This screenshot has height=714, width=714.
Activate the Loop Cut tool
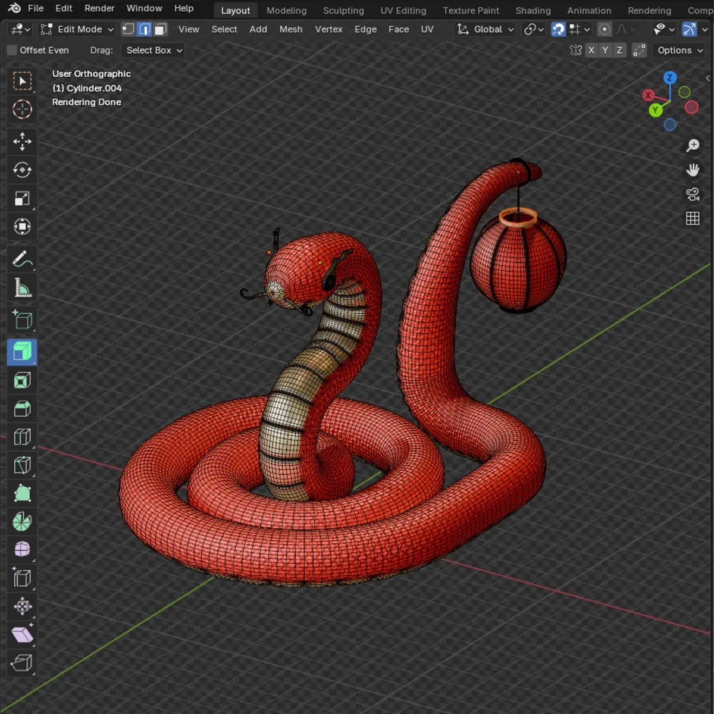(x=22, y=437)
